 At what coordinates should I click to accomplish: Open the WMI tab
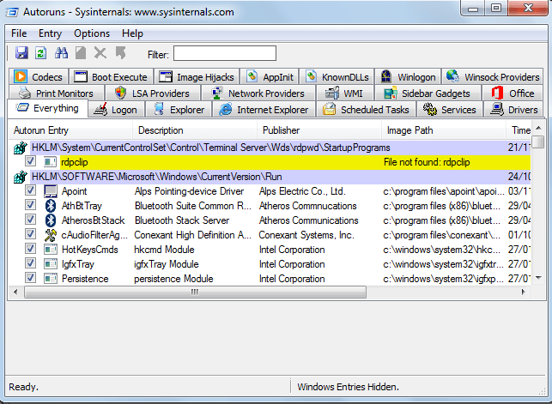click(x=344, y=93)
